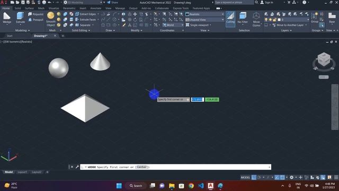Screen dimensions: 339x191
Task: Click the Center option in command line
Action: click(141, 167)
